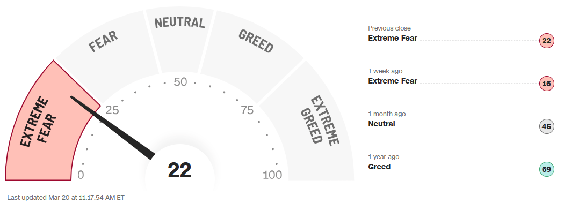Click the 1 week ago label
Screen dimensions: 564x203
point(385,71)
